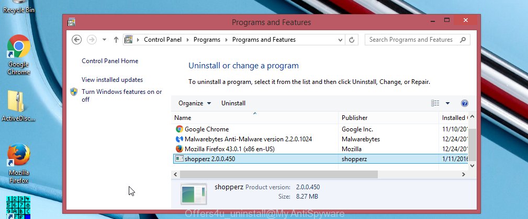Click the Control Panel icon in address bar
Viewport: 528px width, 219px height.
click(x=129, y=40)
